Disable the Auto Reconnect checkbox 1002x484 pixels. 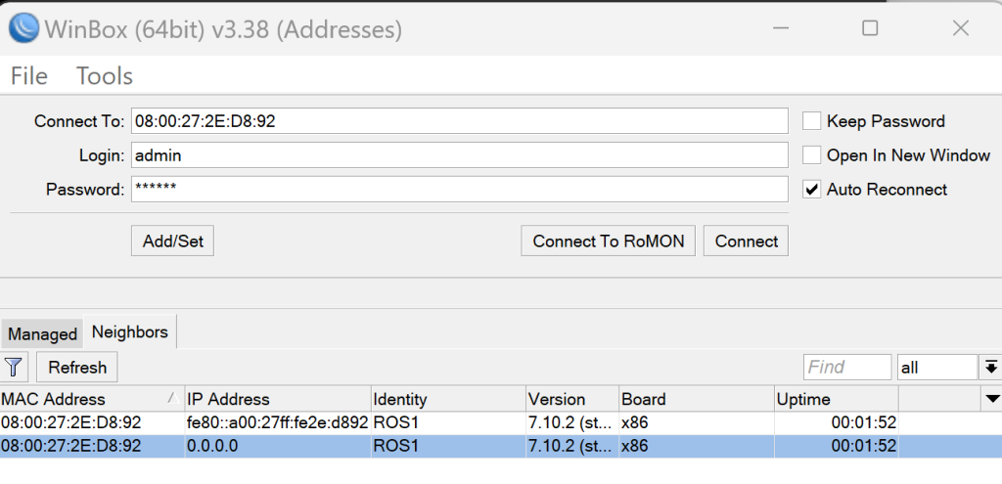[x=811, y=190]
